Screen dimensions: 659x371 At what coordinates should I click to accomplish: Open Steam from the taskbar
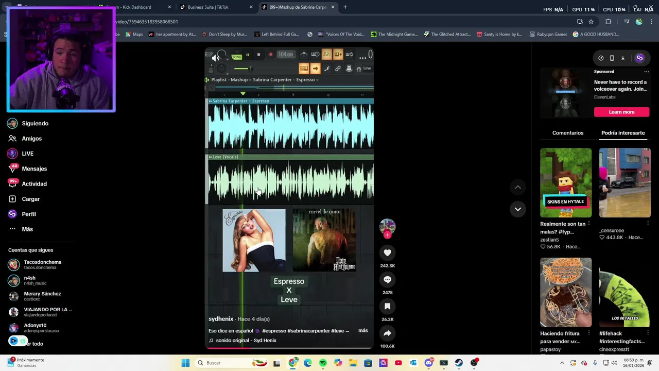coord(458,363)
